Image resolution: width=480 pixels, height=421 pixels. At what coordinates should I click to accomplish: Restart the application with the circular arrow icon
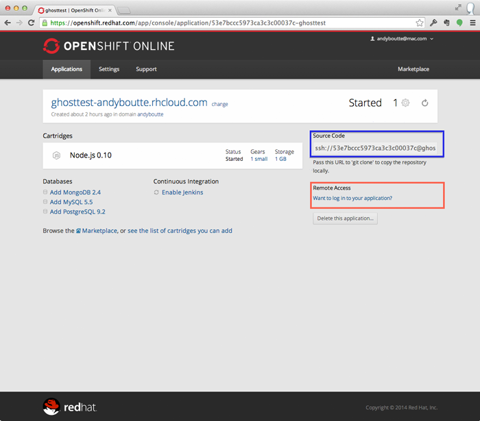click(424, 103)
